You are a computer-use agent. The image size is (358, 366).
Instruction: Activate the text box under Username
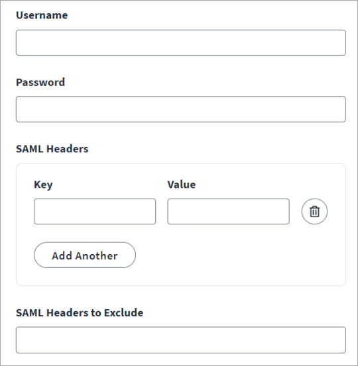coord(181,43)
